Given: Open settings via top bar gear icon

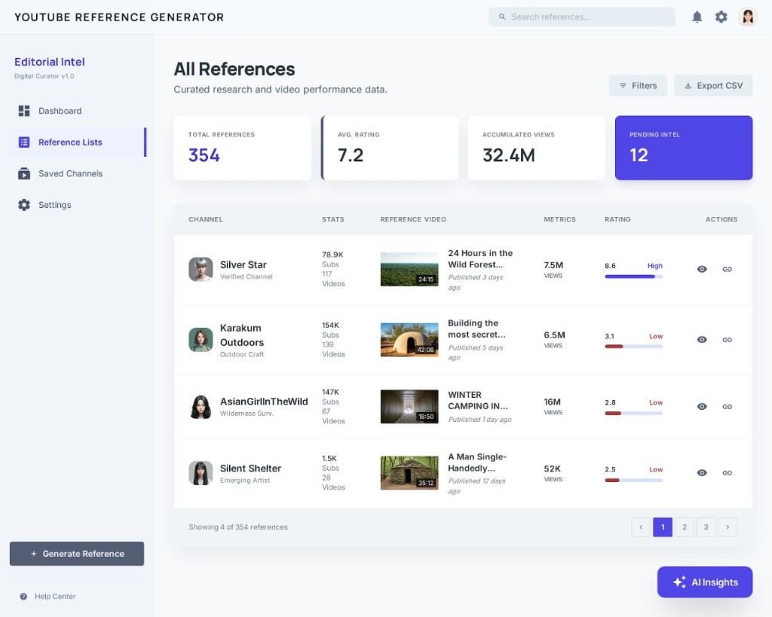Looking at the screenshot, I should click(721, 17).
